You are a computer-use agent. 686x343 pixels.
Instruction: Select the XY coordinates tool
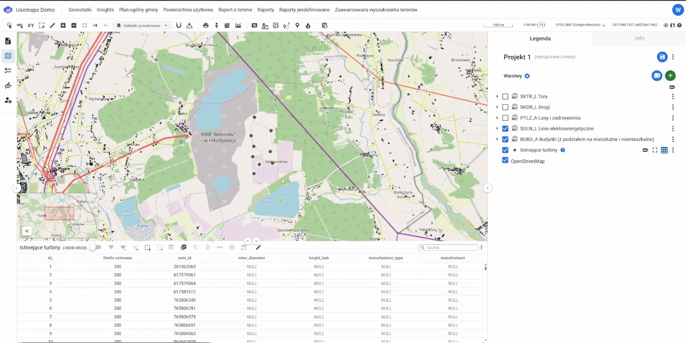31,25
